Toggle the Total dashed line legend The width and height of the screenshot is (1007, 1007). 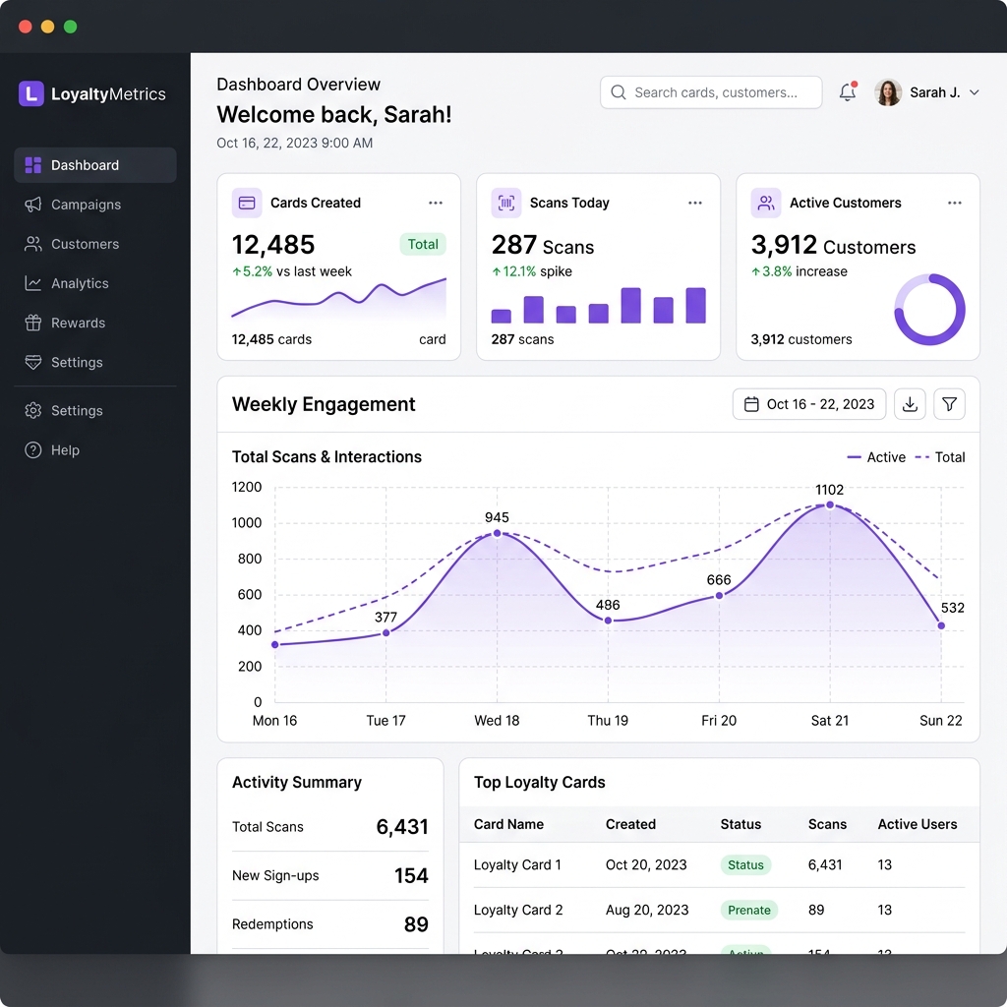(x=939, y=457)
